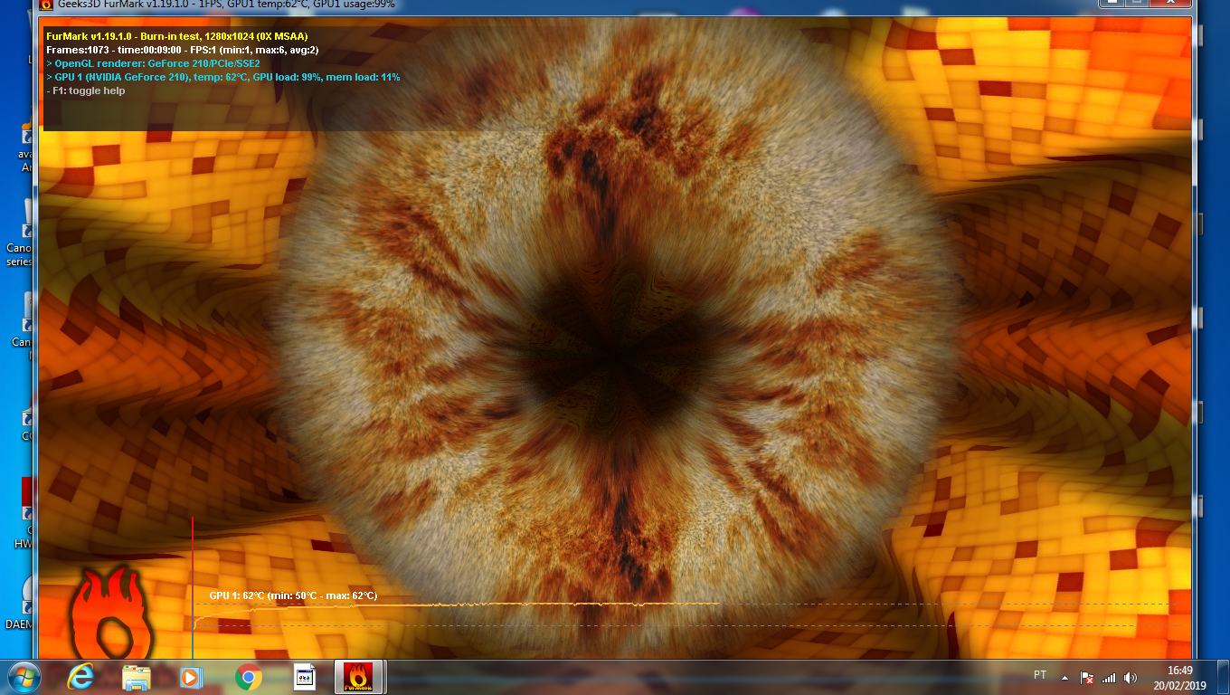
Task: Click the Show desktop button
Action: coord(1224,677)
